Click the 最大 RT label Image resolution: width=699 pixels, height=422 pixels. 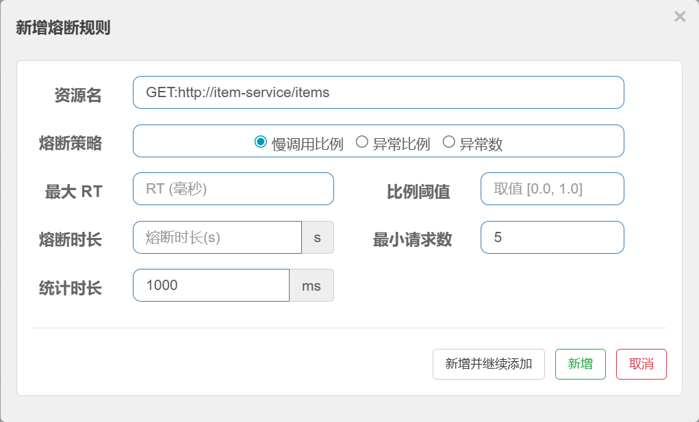pyautogui.click(x=73, y=192)
